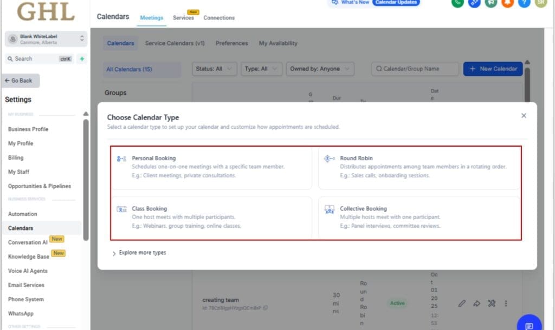
Task: Click the New Calendar button
Action: pos(492,69)
